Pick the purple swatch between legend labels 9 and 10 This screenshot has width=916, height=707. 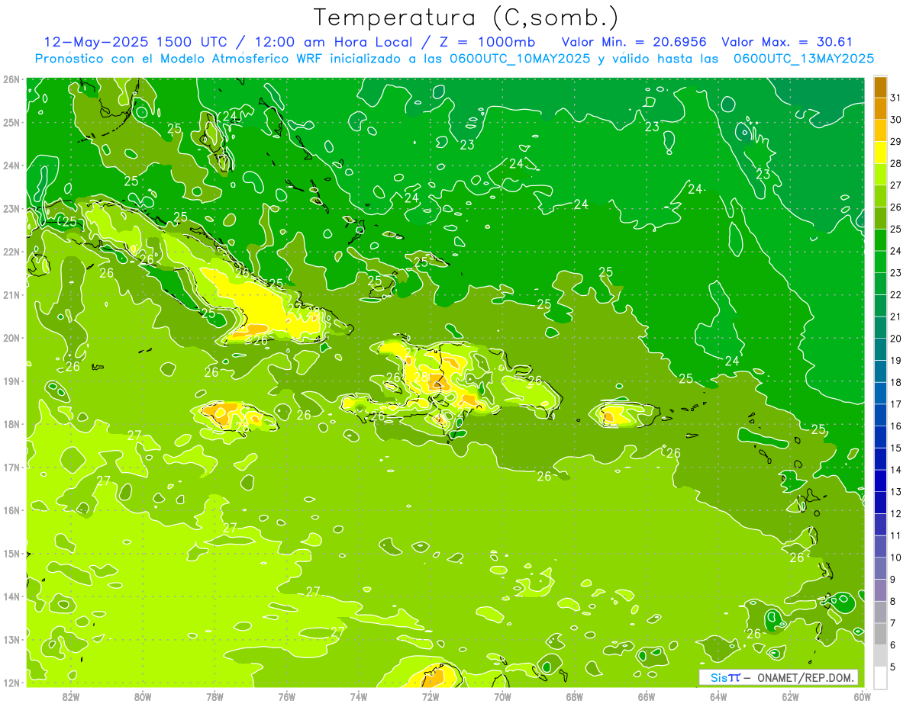[880, 568]
